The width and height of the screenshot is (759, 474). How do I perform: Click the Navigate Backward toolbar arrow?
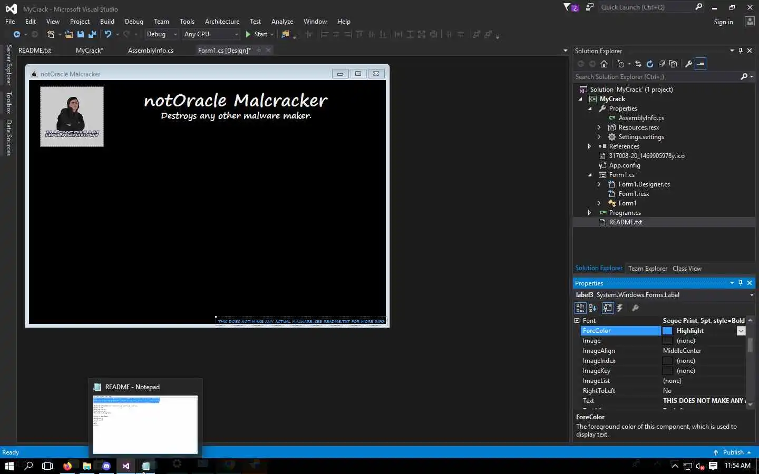17,34
